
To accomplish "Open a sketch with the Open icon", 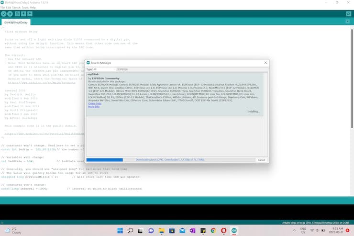I will coord(23,14).
